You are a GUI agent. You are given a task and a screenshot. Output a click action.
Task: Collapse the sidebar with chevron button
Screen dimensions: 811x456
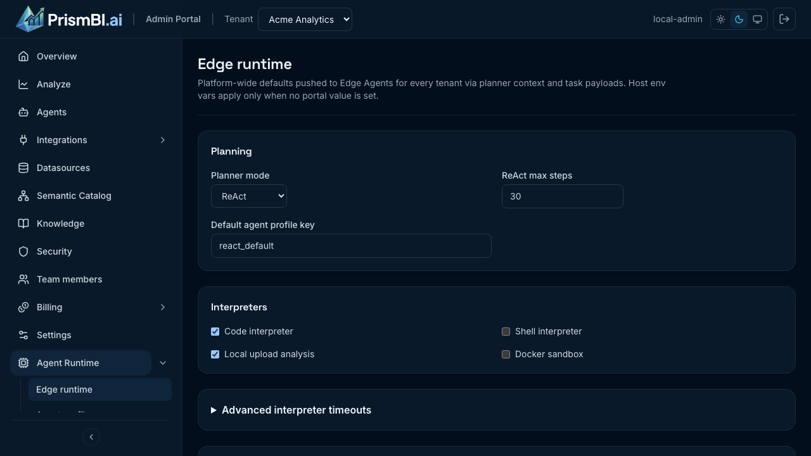91,437
